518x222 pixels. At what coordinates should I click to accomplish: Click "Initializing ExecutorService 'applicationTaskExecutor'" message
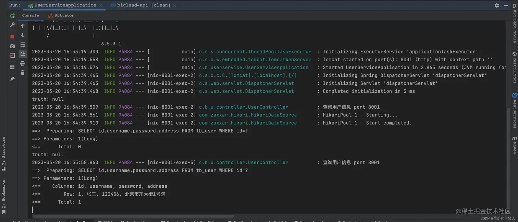(400, 52)
